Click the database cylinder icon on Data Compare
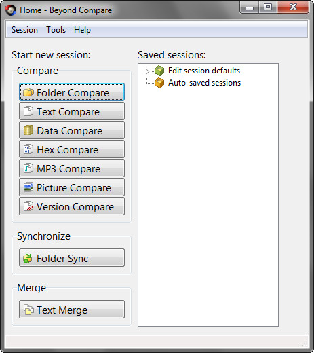 click(x=28, y=130)
